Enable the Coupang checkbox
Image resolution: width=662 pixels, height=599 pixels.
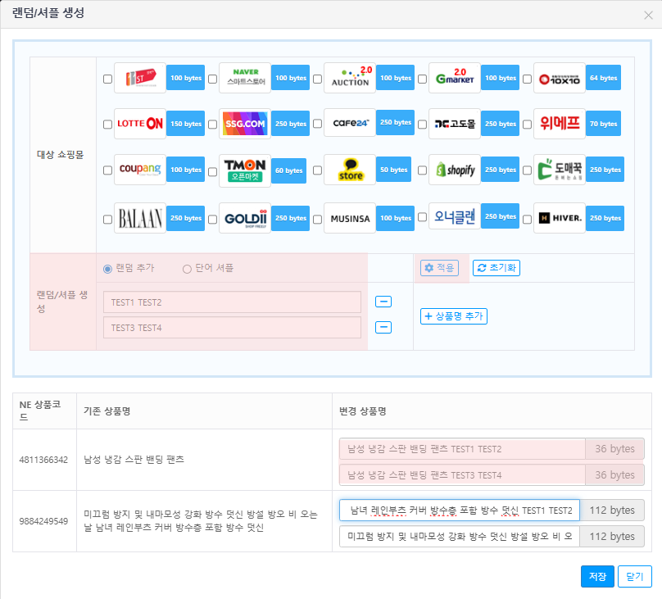[107, 170]
